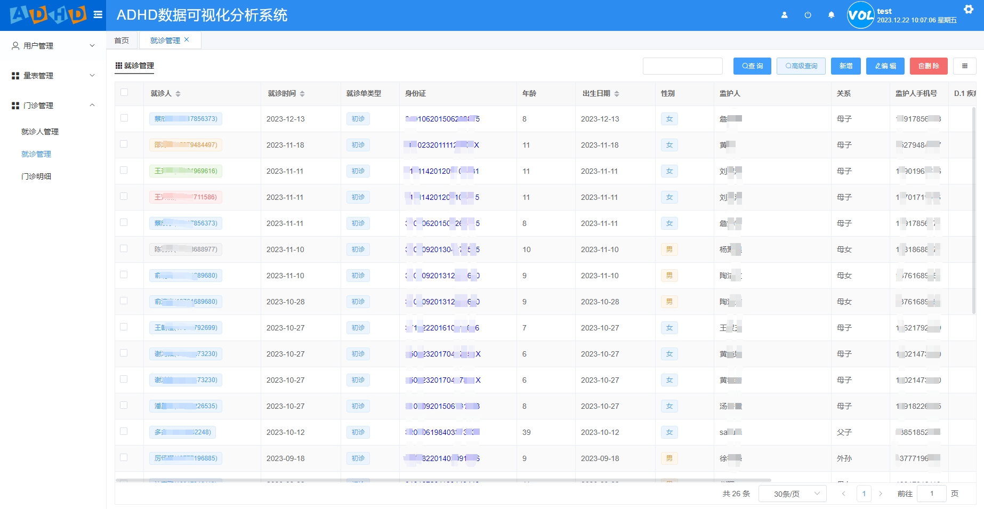This screenshot has width=984, height=509.
Task: Open orange patient tag ending 9484497)
Action: coord(185,145)
